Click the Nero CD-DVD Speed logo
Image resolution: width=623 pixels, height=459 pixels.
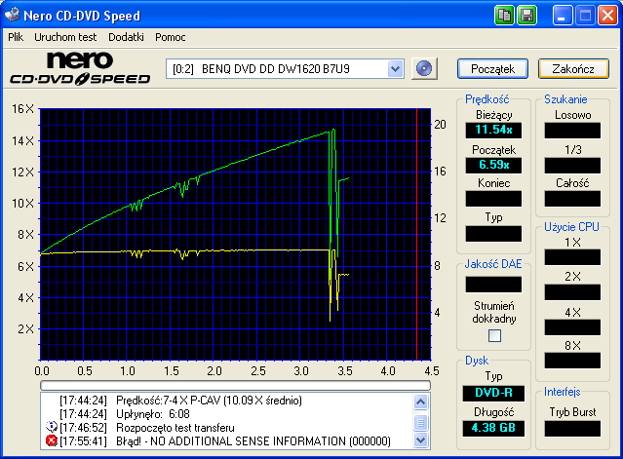tap(80, 68)
